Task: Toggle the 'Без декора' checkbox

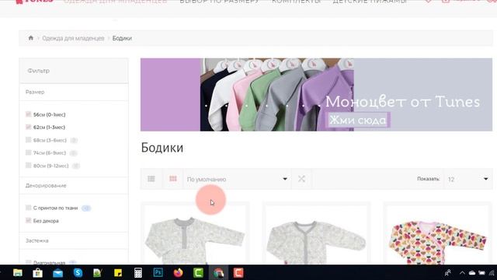Action: (28, 220)
